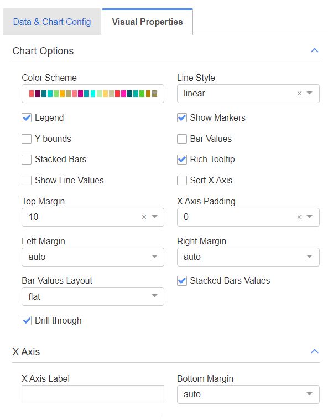The height and width of the screenshot is (420, 328).
Task: Open Bar Values Layout dropdown
Action: point(93,296)
